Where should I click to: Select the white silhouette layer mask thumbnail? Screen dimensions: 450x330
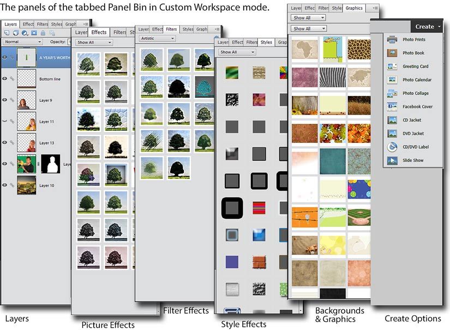[51, 164]
